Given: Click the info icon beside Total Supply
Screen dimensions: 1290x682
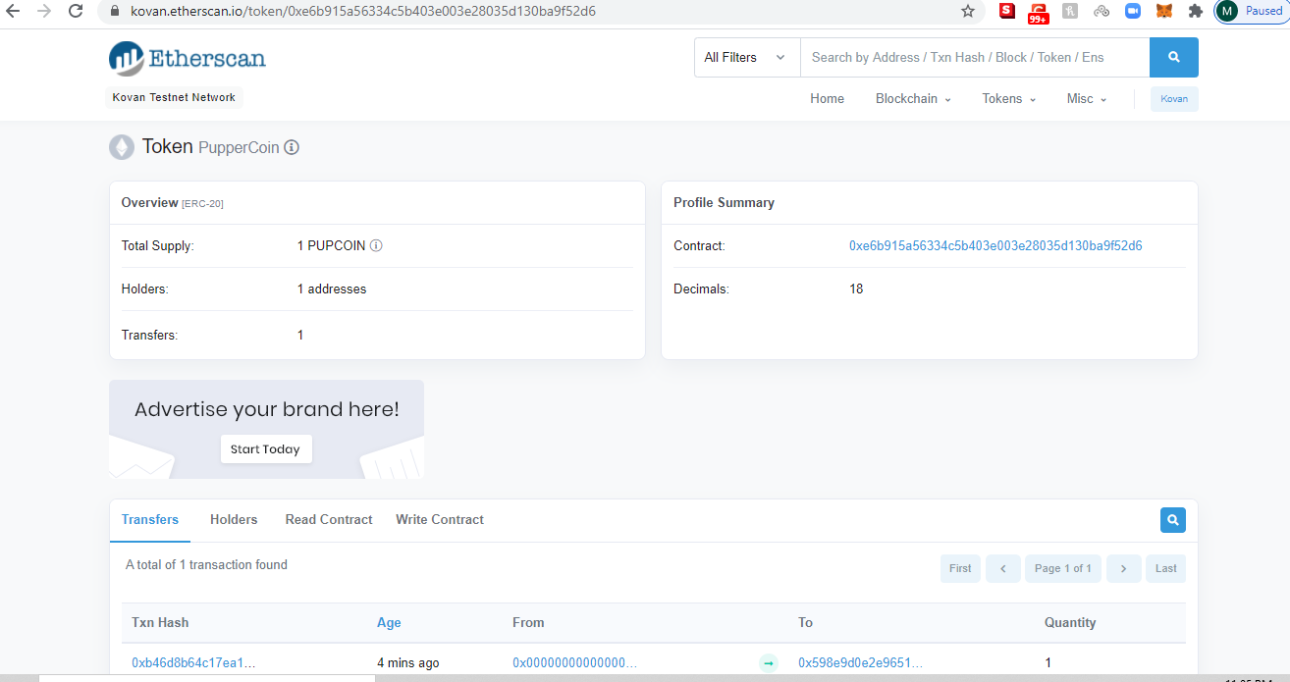Looking at the screenshot, I should click(x=376, y=245).
